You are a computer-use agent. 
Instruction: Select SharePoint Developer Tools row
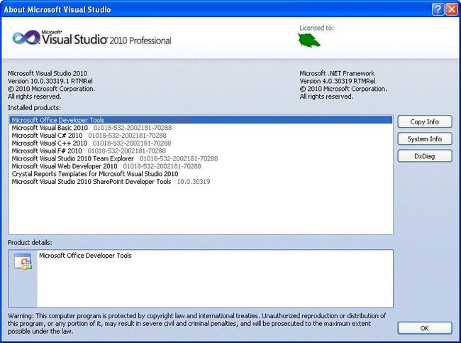[x=201, y=181]
